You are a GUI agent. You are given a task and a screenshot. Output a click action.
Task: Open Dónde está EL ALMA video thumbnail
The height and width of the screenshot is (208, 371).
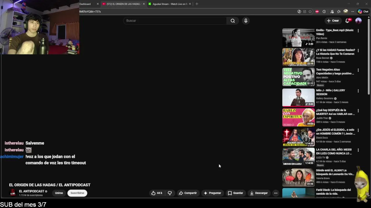298,178
